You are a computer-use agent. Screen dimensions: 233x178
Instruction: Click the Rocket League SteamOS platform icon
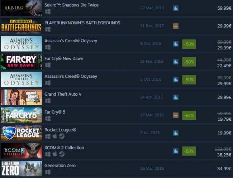pyautogui.click(x=62, y=136)
